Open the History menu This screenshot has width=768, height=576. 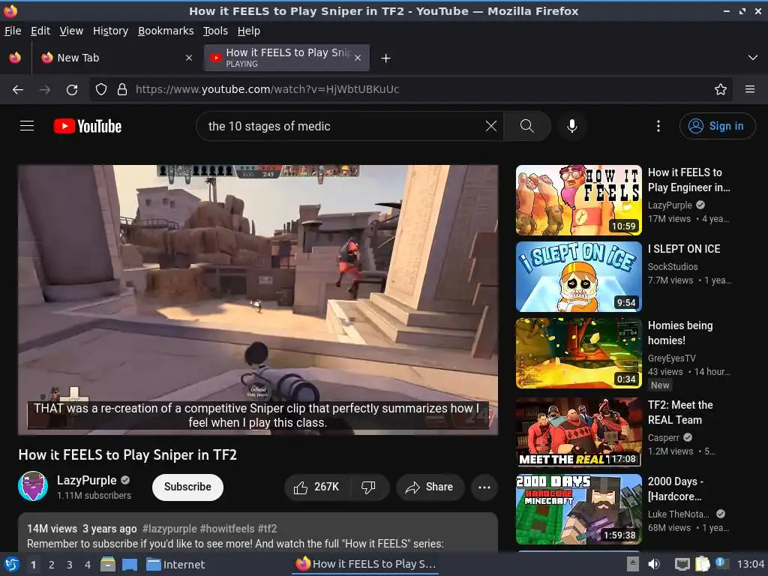coord(111,31)
